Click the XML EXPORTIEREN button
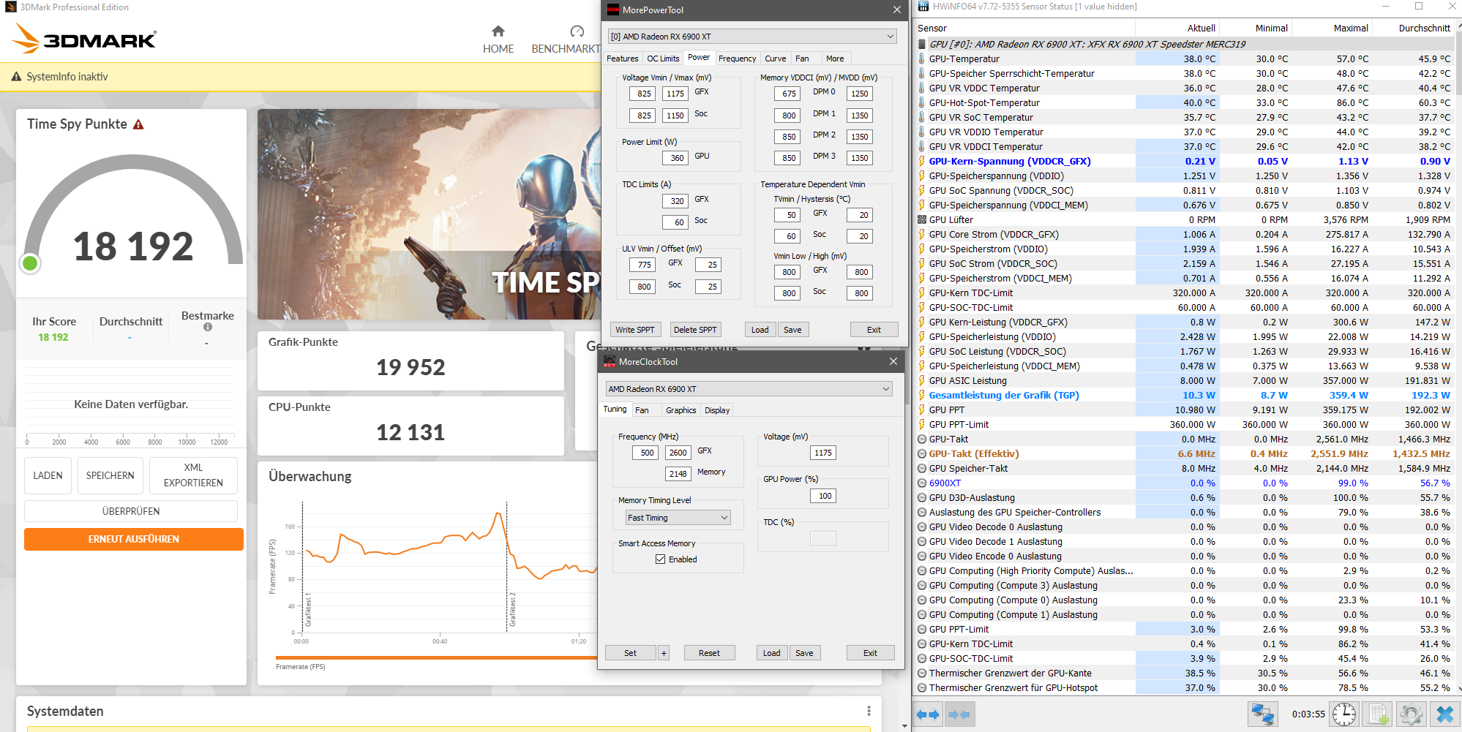 click(193, 475)
